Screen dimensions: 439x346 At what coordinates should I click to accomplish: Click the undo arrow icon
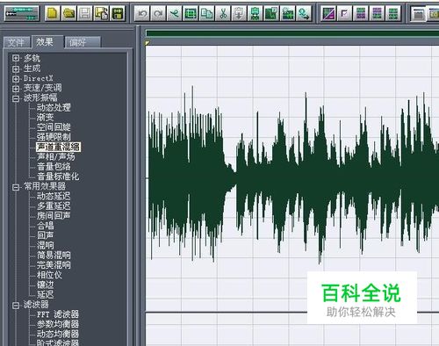pos(142,13)
